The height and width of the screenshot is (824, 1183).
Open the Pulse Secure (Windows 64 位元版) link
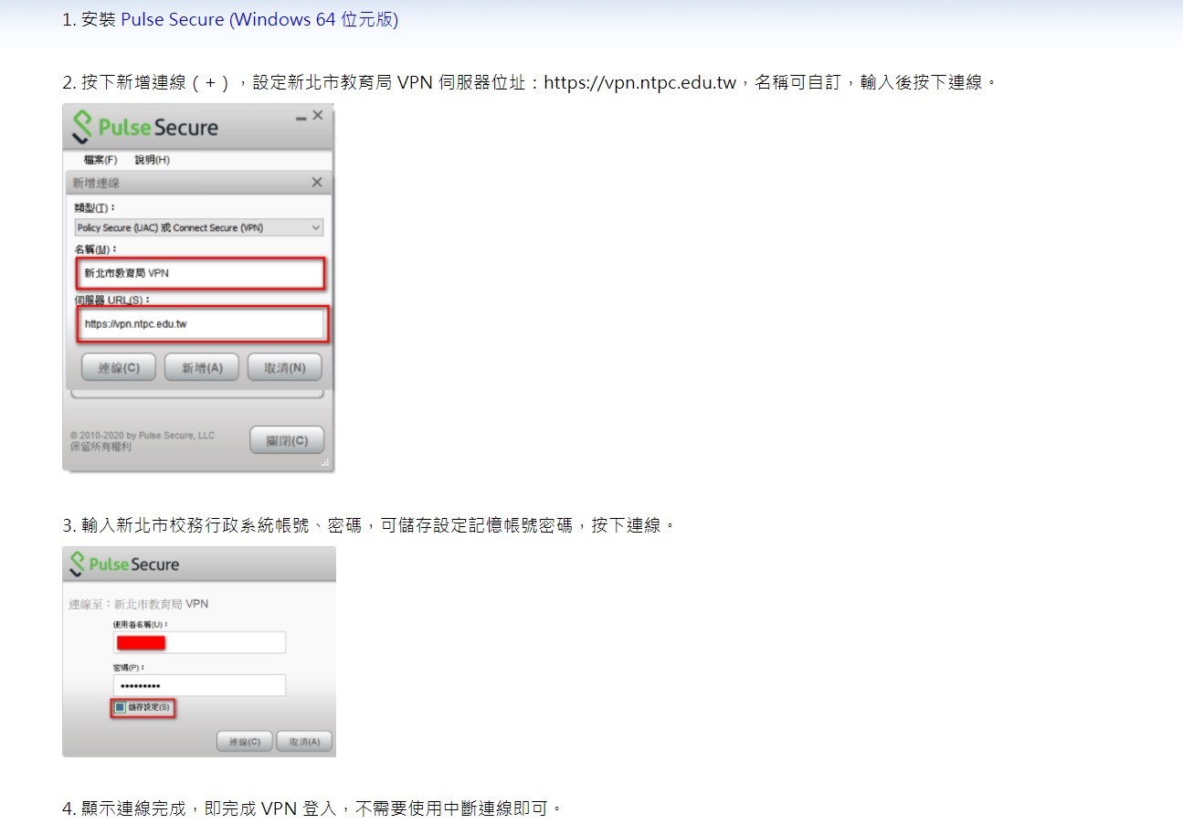[x=259, y=19]
